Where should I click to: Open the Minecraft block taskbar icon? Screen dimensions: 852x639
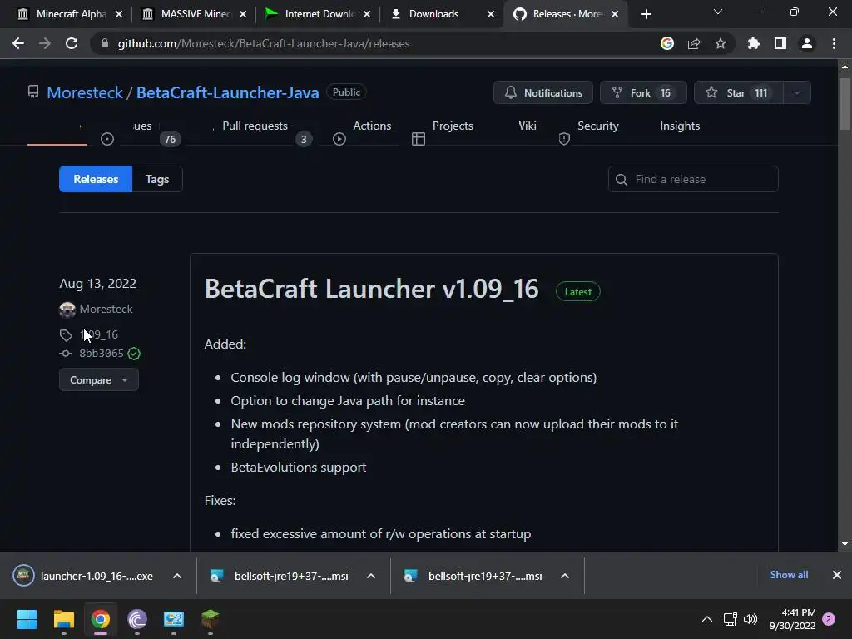pyautogui.click(x=211, y=619)
